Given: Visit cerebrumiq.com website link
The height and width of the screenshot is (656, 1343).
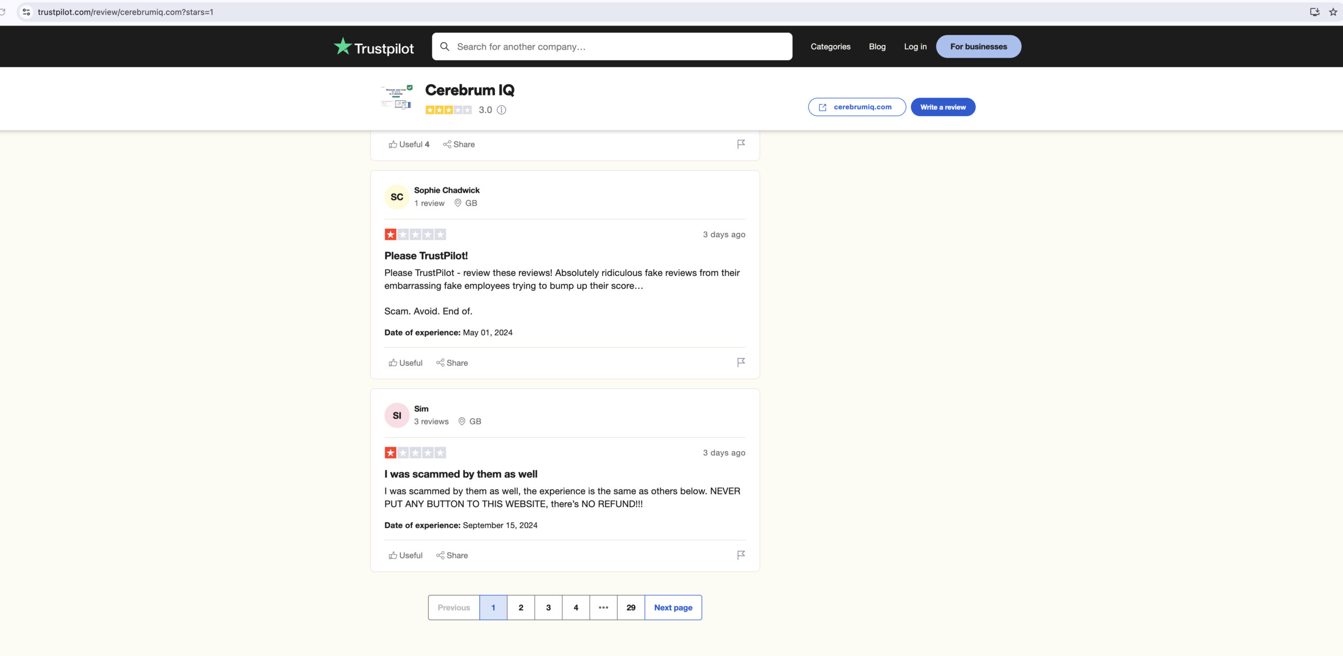Looking at the screenshot, I should [x=857, y=107].
